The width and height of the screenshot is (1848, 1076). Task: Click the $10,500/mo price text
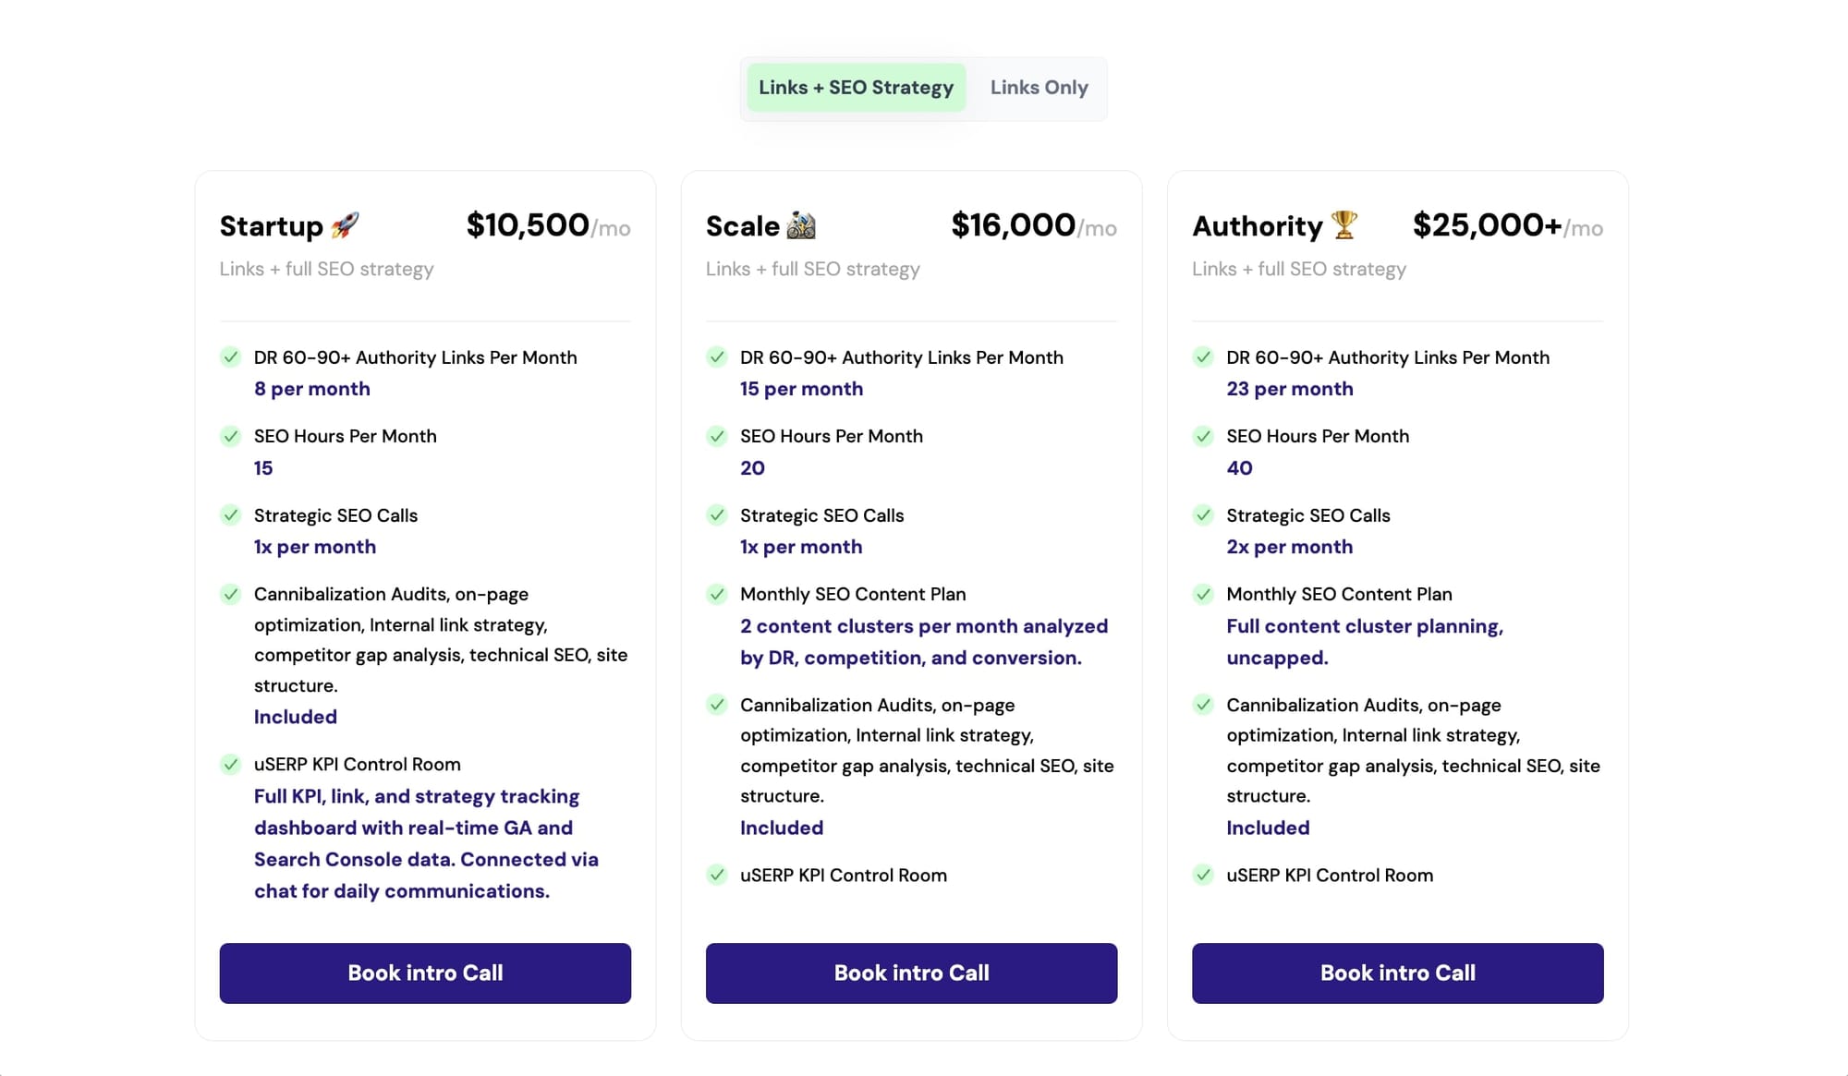click(548, 225)
